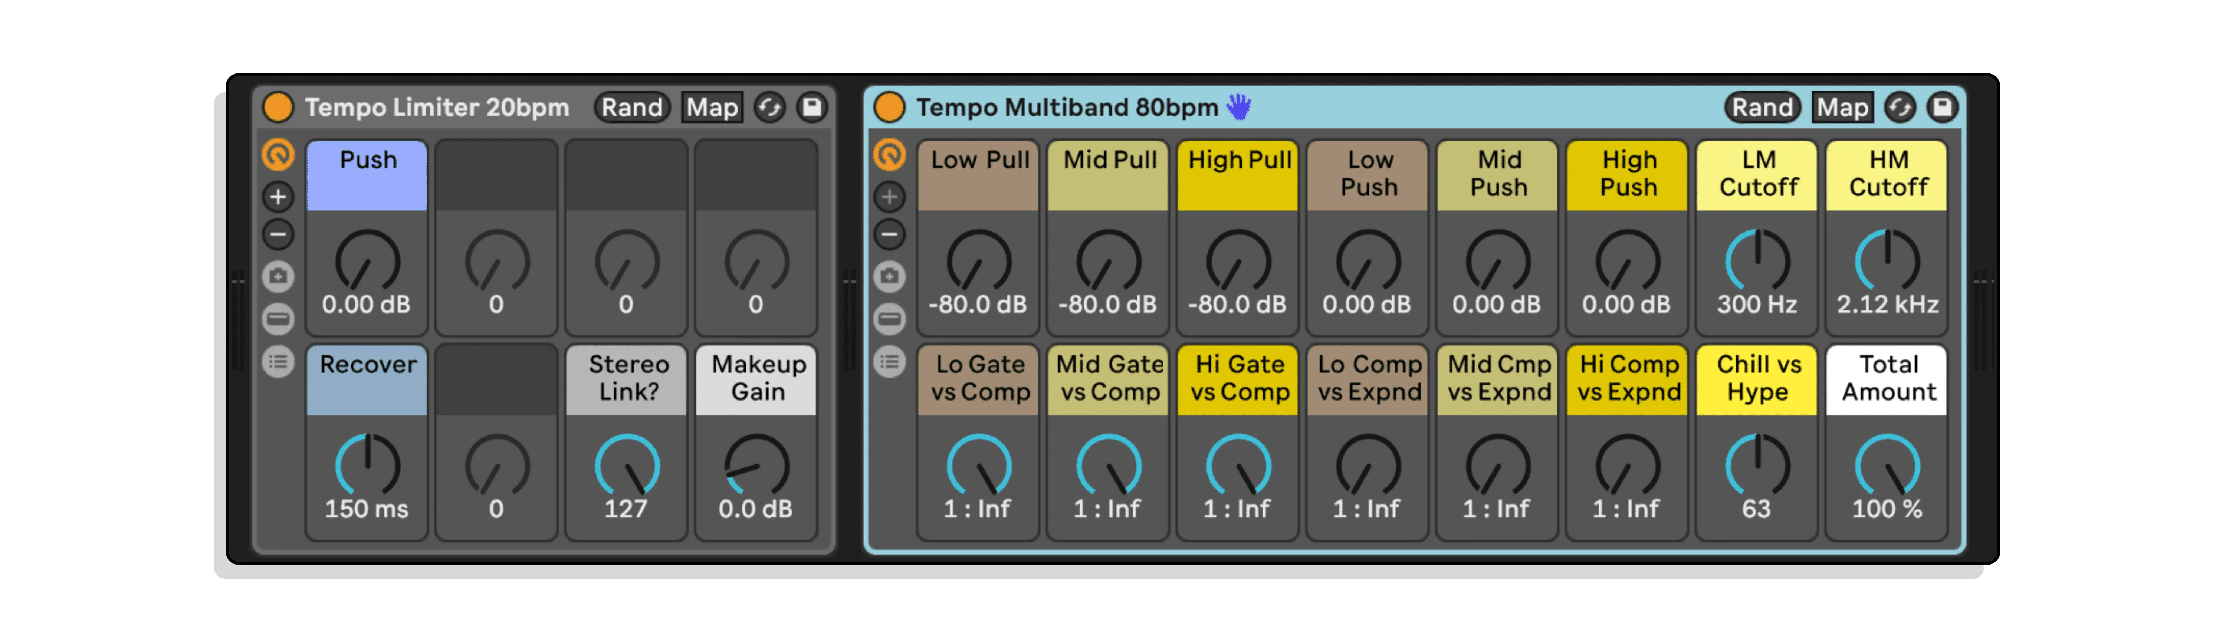Click the High Push knob
Image resolution: width=2226 pixels, height=638 pixels.
(x=1627, y=261)
